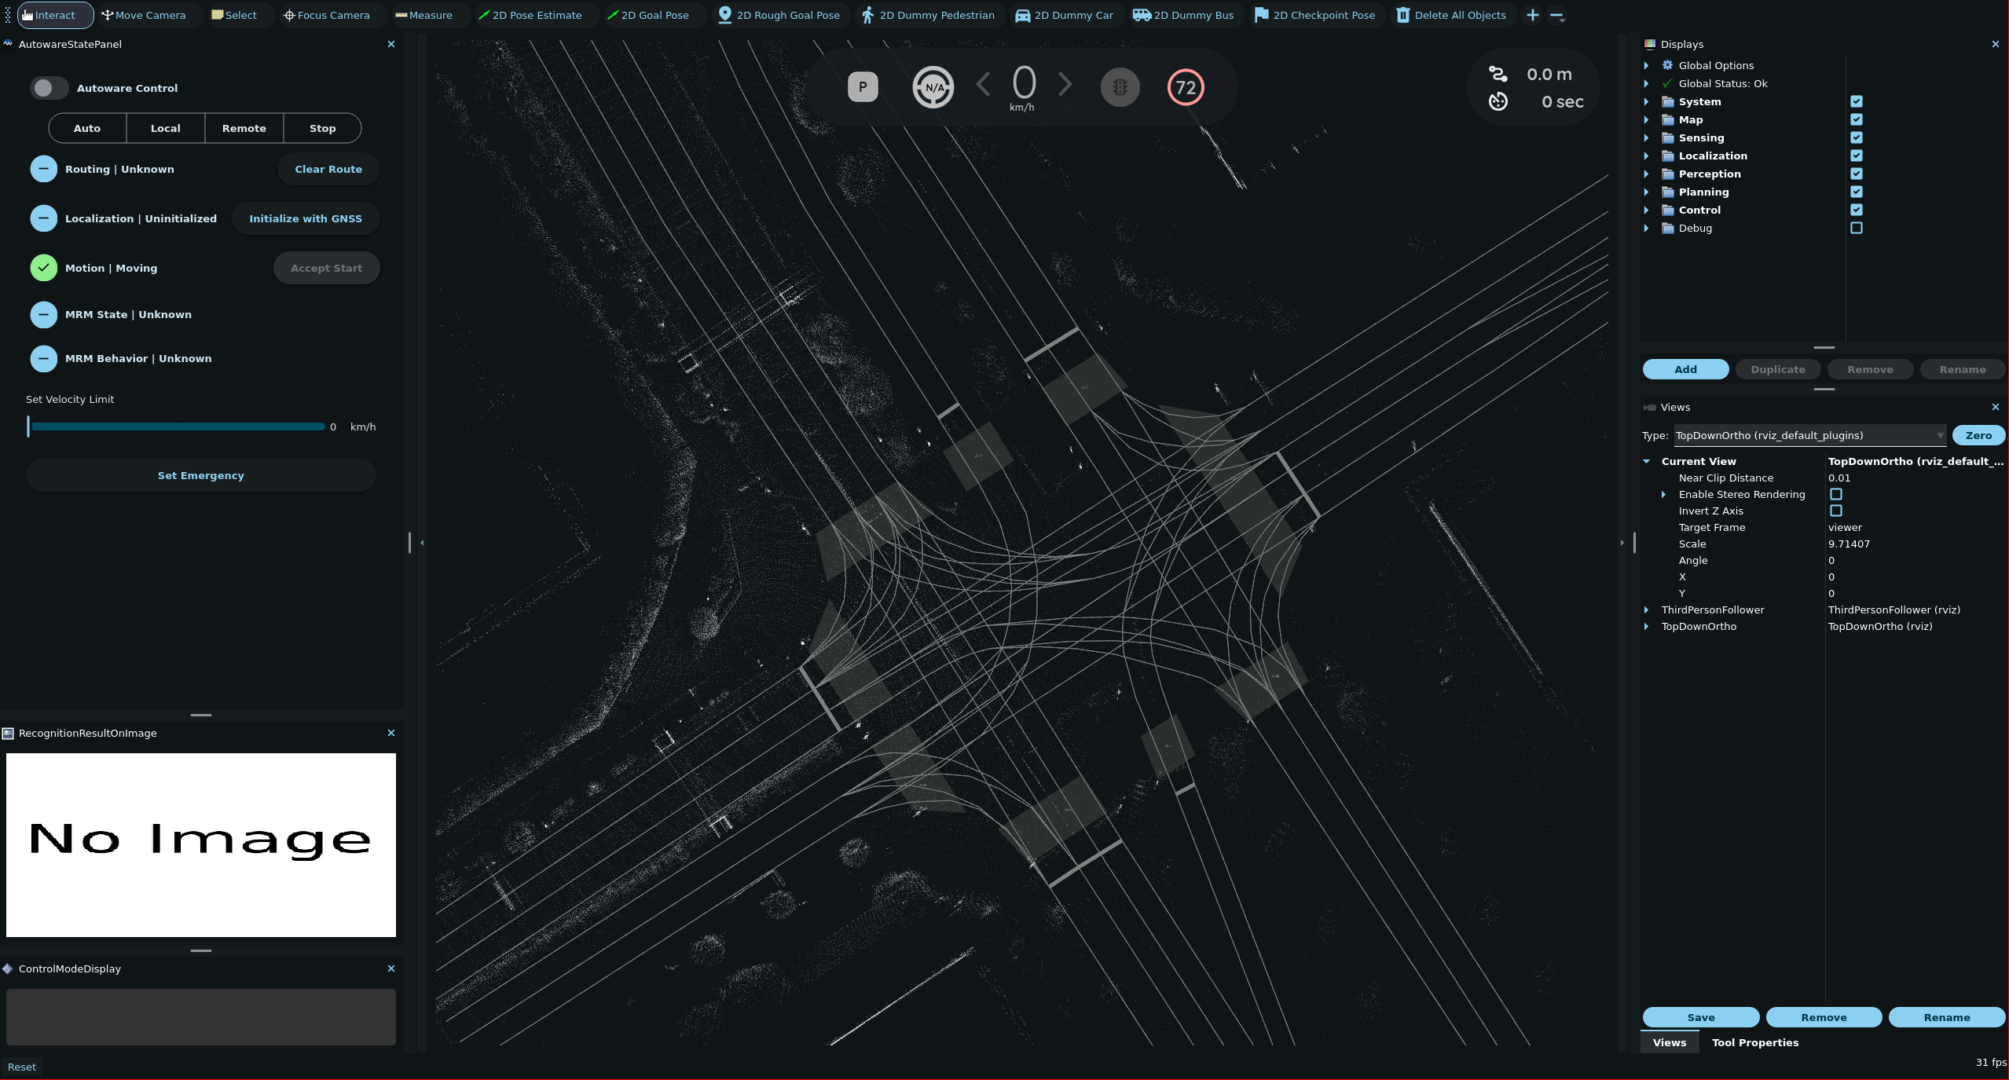
Task: Expand the ThirdPersonFollower view entry
Action: (x=1646, y=610)
